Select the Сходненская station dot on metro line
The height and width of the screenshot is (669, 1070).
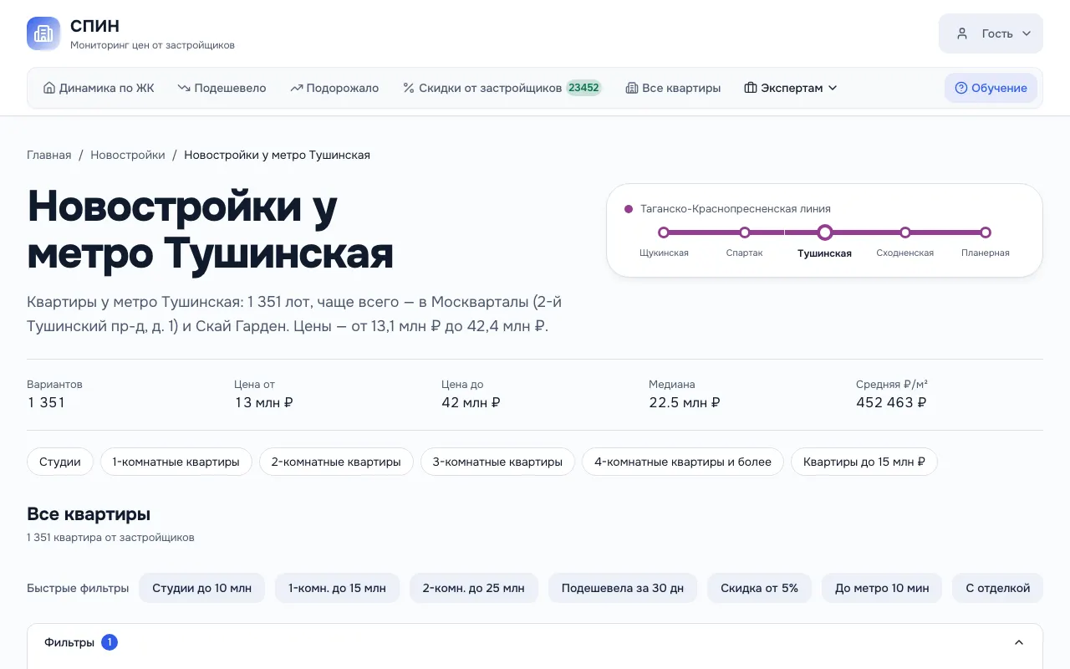(x=905, y=232)
